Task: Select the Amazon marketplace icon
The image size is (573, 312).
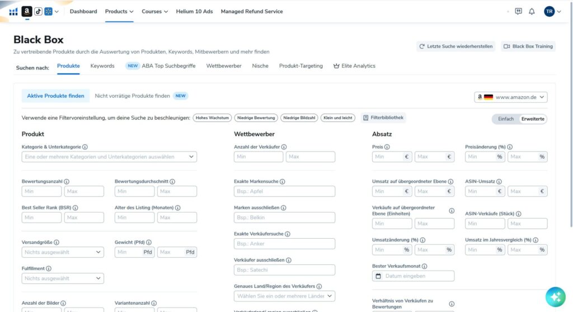Action: click(27, 11)
